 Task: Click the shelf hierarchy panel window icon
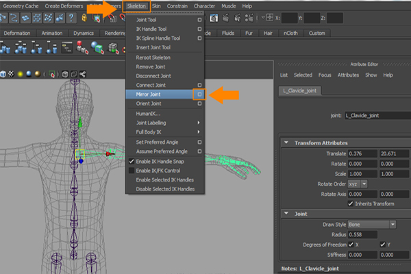click(67, 47)
